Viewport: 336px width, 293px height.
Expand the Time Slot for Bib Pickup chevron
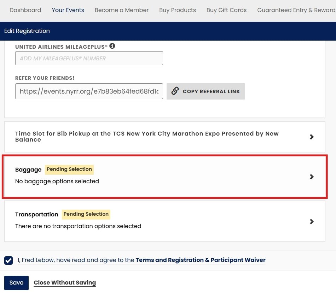pyautogui.click(x=312, y=137)
